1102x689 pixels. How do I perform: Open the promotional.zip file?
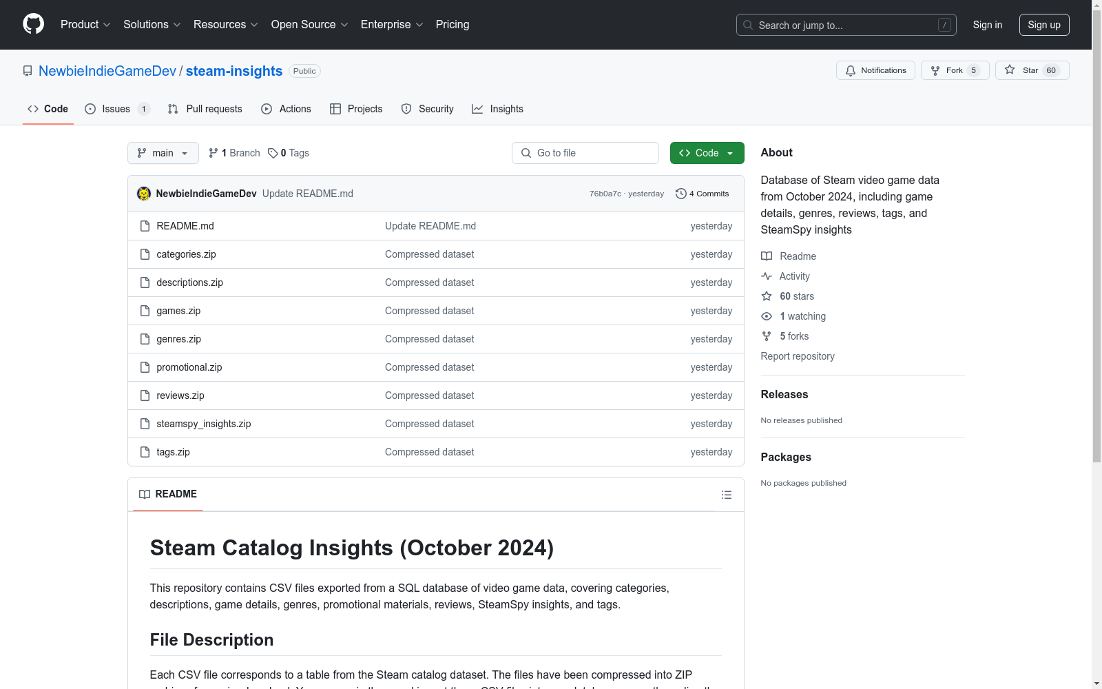pos(189,367)
